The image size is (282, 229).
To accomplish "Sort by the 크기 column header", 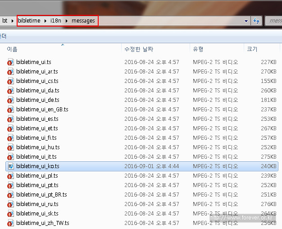I will point(252,49).
